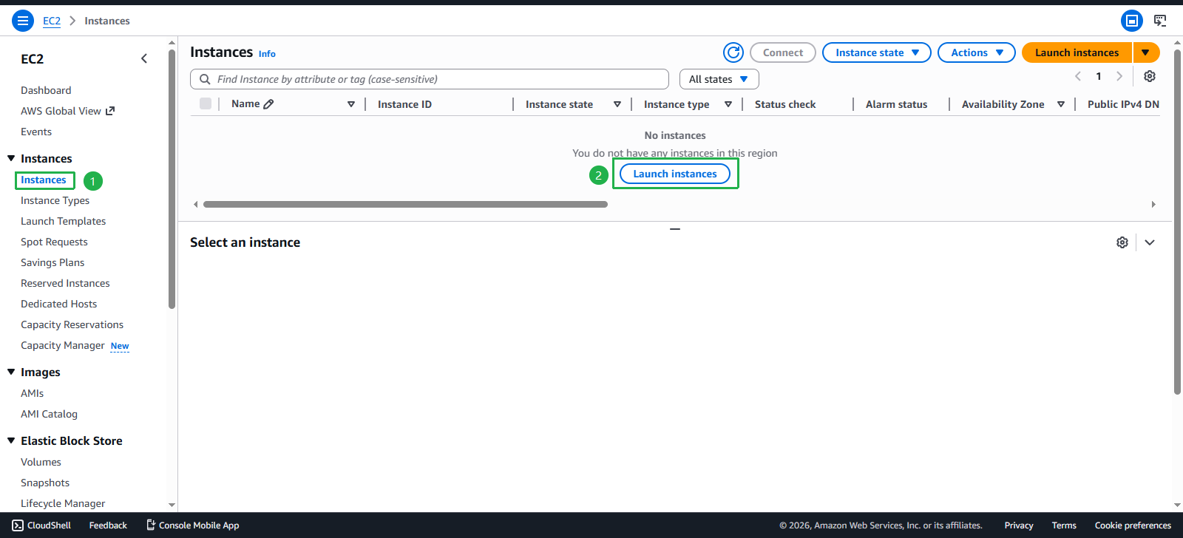Open Cookie preferences in footer
1183x538 pixels.
1133,525
